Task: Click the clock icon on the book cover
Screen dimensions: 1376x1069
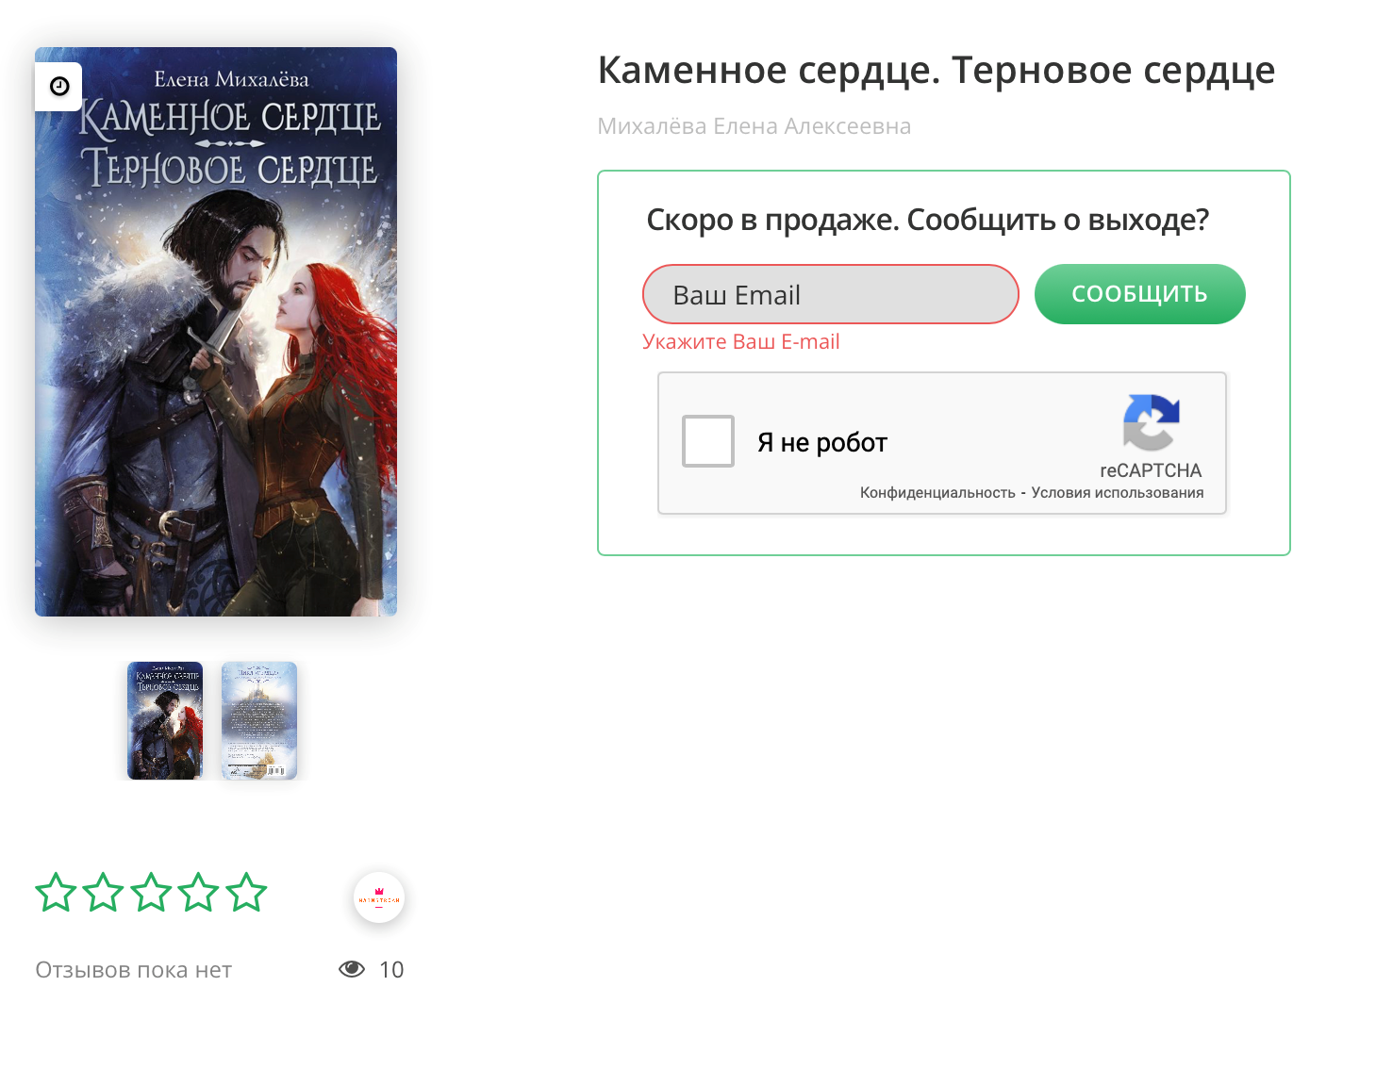Action: tap(59, 87)
